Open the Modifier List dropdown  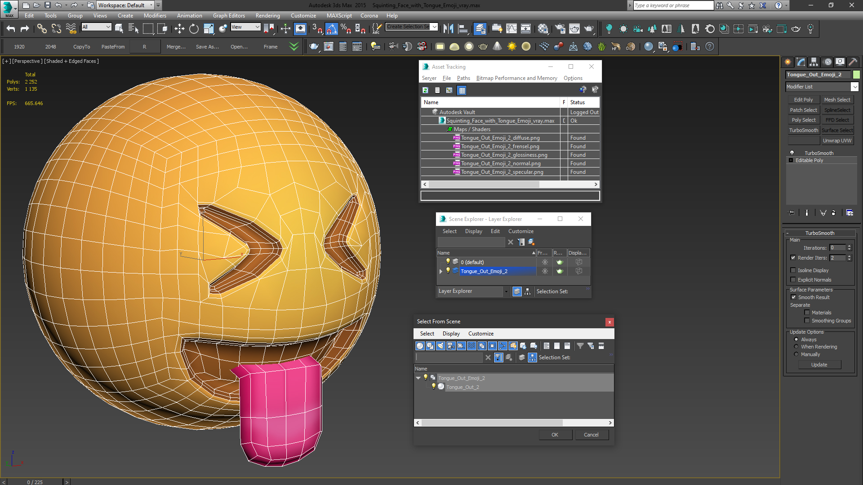pyautogui.click(x=854, y=87)
